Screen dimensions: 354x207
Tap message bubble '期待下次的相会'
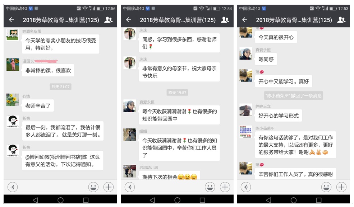pos(169,177)
